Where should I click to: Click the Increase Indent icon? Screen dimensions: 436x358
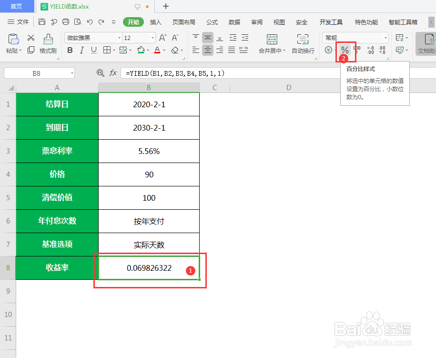coord(245,38)
